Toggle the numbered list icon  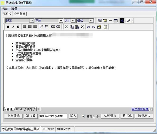pos(41,27)
